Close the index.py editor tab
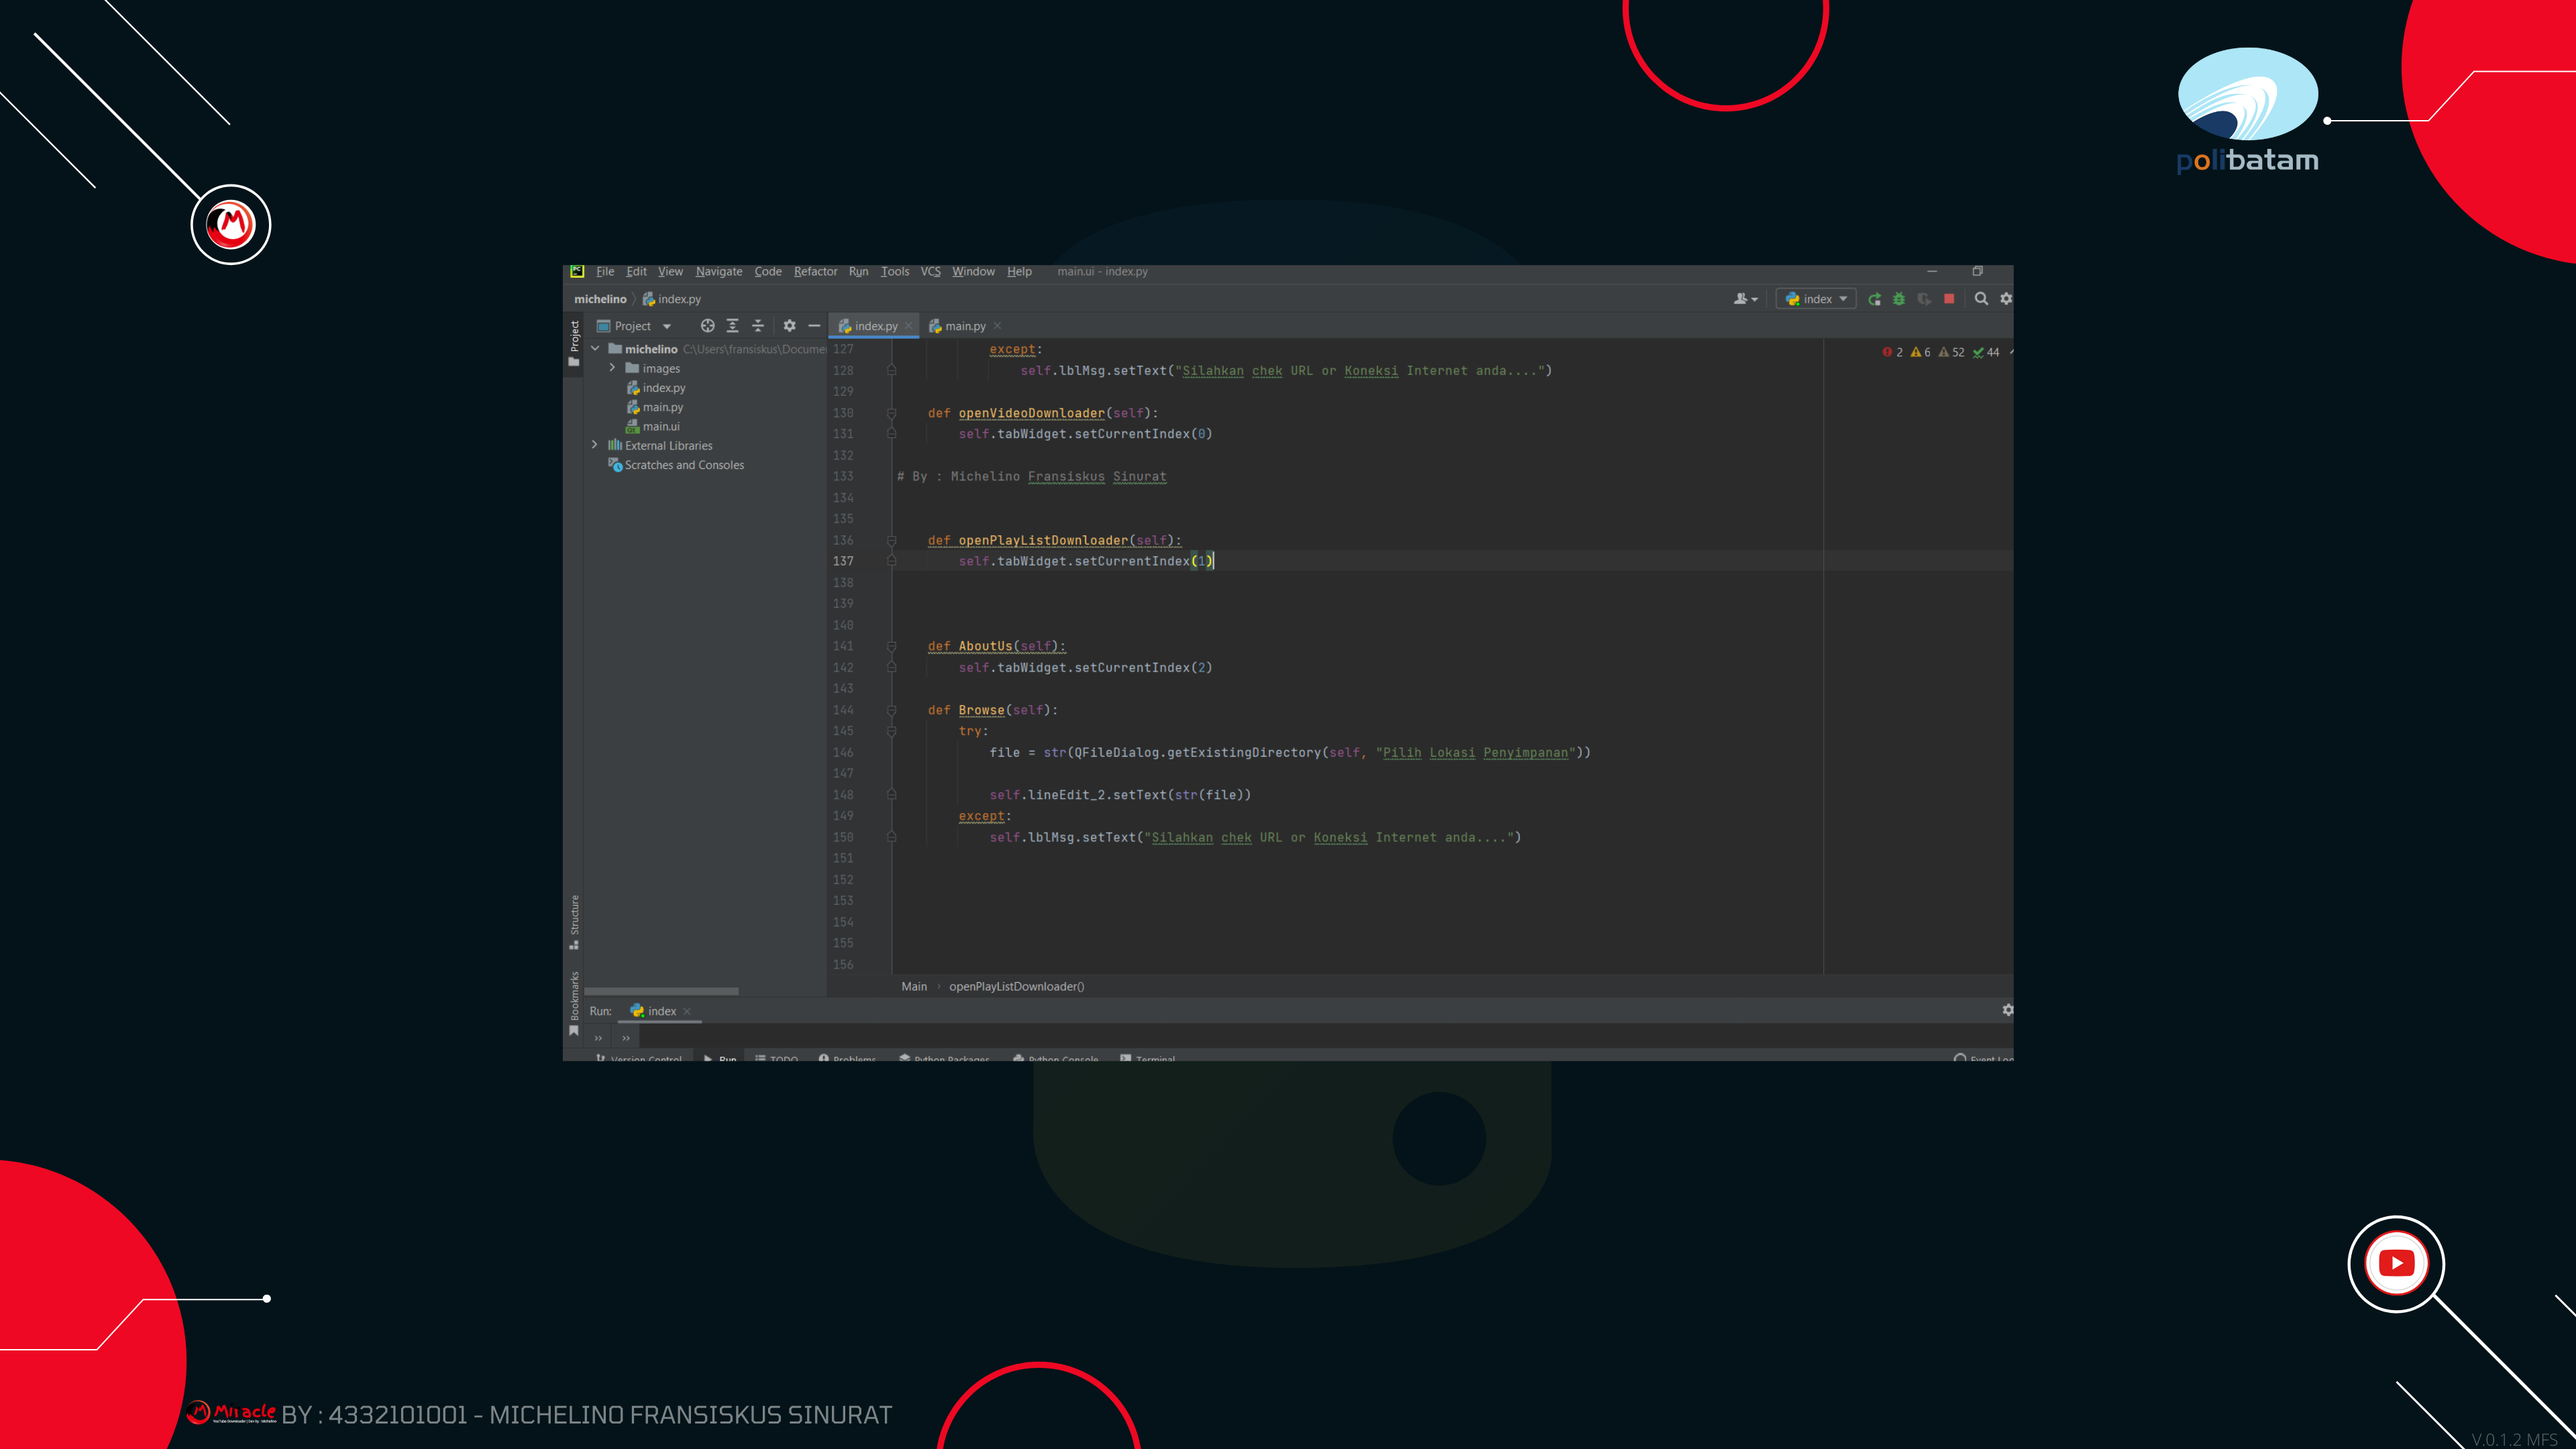The height and width of the screenshot is (1449, 2576). (x=908, y=326)
